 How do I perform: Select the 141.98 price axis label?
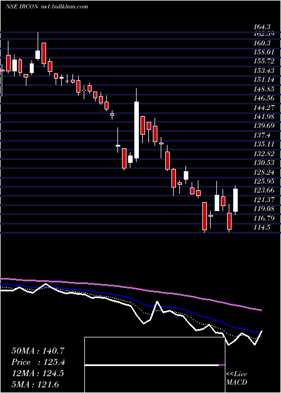click(x=264, y=117)
